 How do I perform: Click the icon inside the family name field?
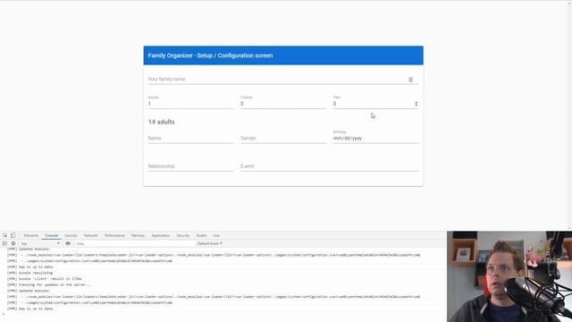[411, 80]
